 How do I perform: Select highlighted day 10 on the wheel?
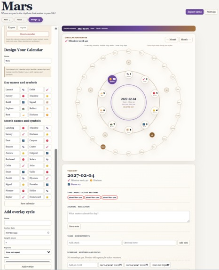click(x=112, y=80)
